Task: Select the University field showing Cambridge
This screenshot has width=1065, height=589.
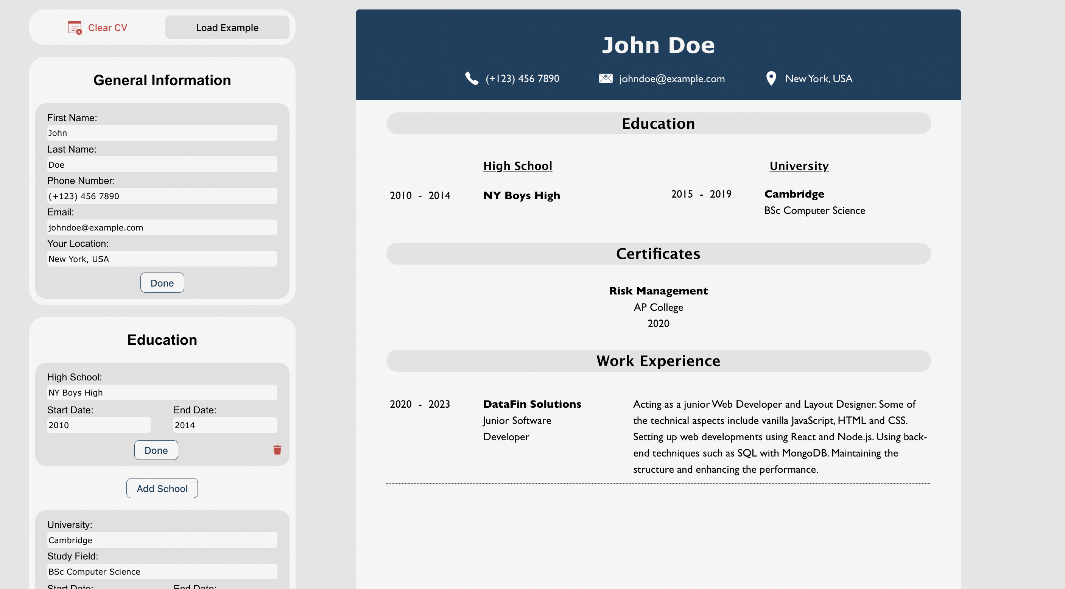Action: coord(162,540)
